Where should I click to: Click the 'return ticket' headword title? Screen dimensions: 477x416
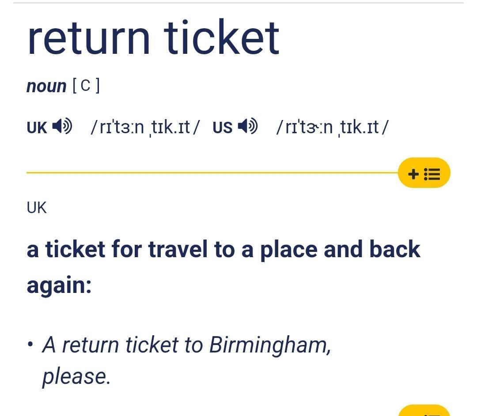tap(153, 37)
